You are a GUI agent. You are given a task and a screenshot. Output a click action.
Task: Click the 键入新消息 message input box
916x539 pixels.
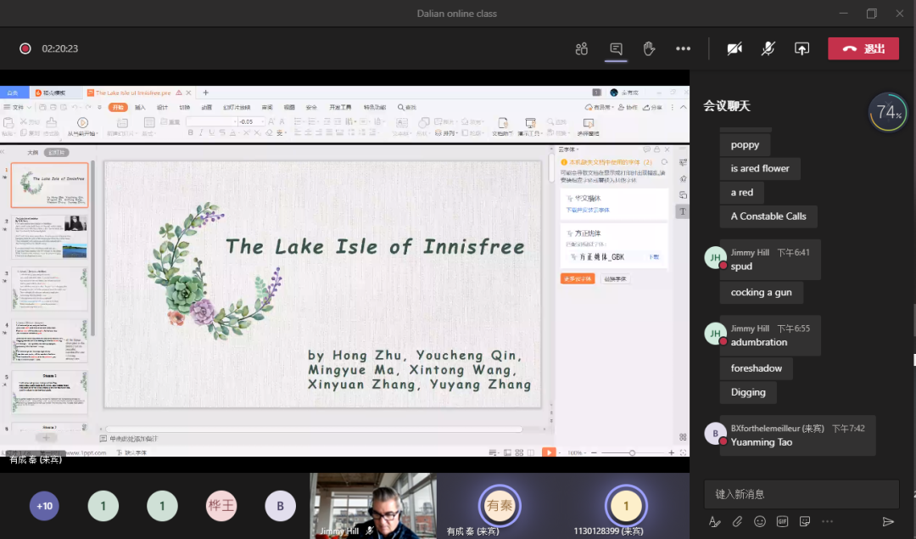pyautogui.click(x=801, y=493)
